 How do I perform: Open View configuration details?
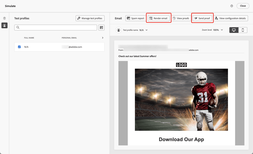click(231, 18)
